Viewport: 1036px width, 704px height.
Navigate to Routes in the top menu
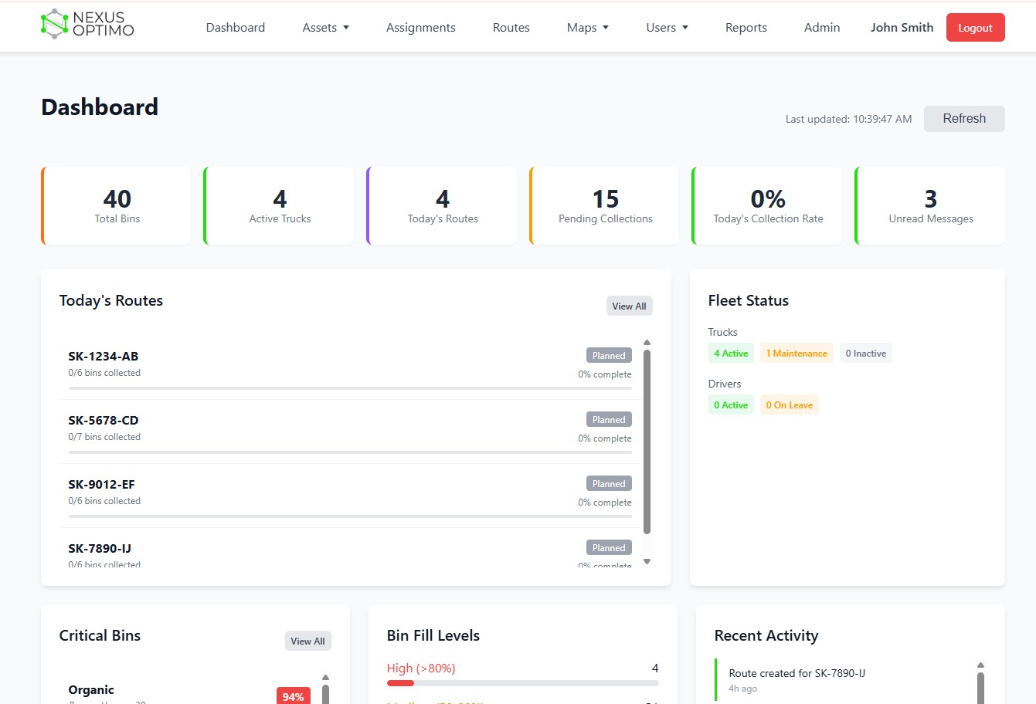click(511, 28)
